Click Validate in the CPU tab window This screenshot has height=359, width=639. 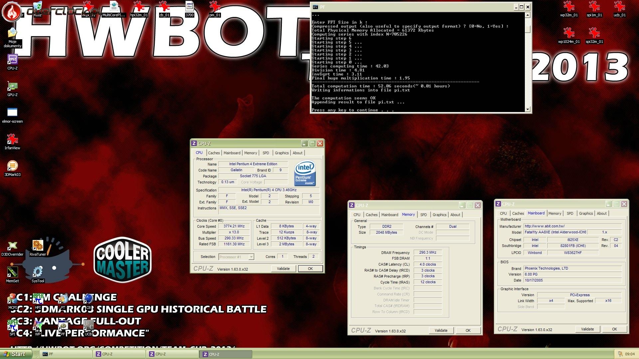click(283, 269)
